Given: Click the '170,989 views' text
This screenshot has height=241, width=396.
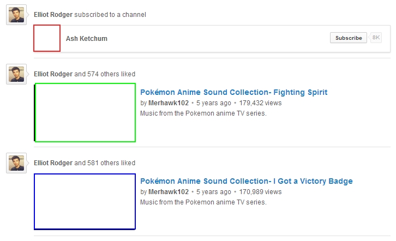Looking at the screenshot, I should [260, 192].
